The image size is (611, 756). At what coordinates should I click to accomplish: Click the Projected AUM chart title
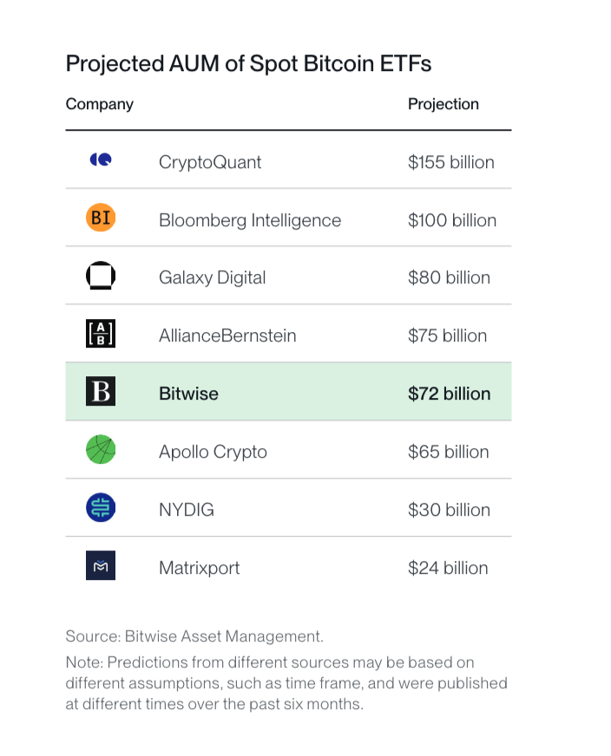(248, 63)
